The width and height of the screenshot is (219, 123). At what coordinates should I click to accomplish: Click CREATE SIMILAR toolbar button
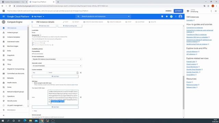click(114, 22)
